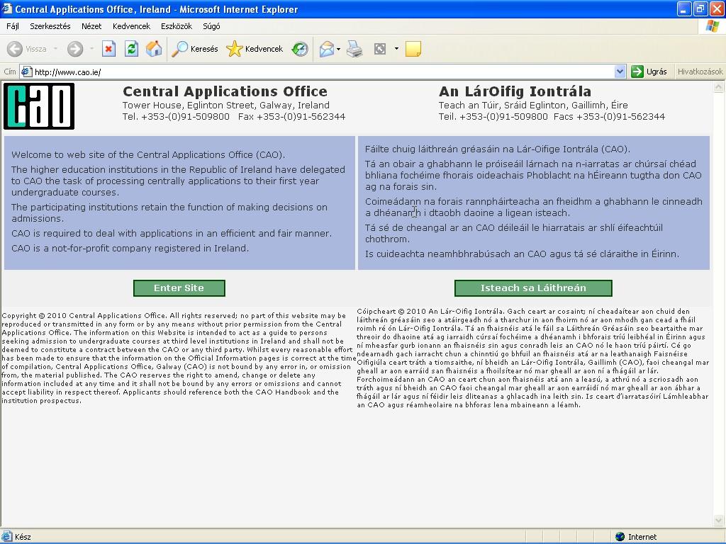
Task: Click the Irish Cóipcheart © 2010 paragraph
Action: click(x=532, y=358)
